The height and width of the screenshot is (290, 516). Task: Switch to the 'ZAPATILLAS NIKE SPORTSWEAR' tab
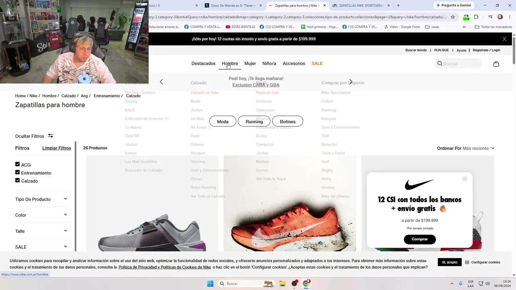click(x=362, y=6)
